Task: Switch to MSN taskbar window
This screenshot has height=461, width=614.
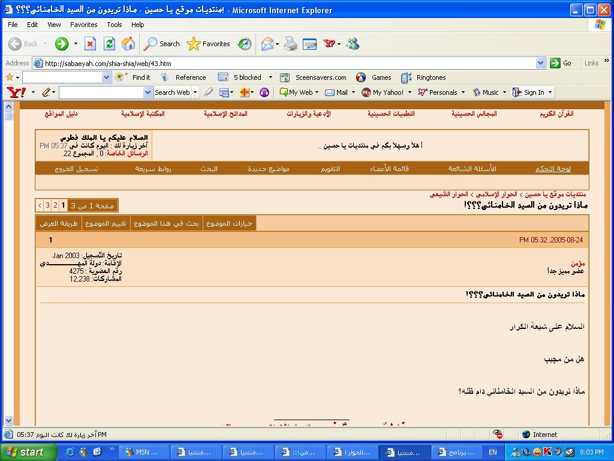Action: pyautogui.click(x=143, y=452)
